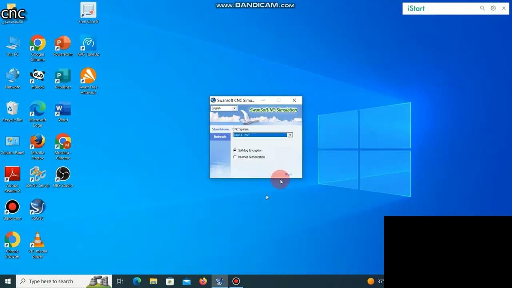Launch Firefox from the taskbar
Screen dimensions: 512x288
[203, 281]
